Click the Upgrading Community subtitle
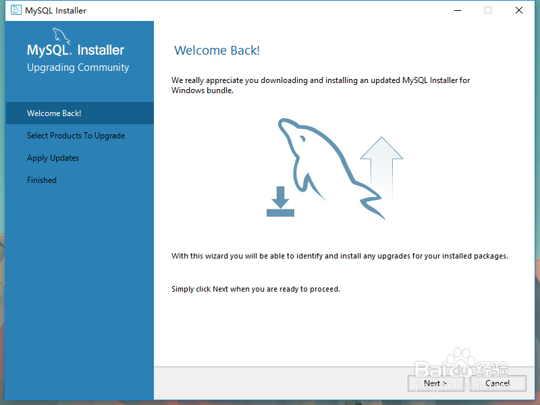Viewport: 540px width, 405px height. 78,67
